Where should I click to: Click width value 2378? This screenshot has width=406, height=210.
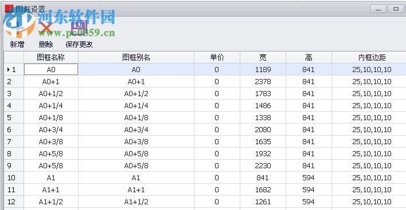263,82
